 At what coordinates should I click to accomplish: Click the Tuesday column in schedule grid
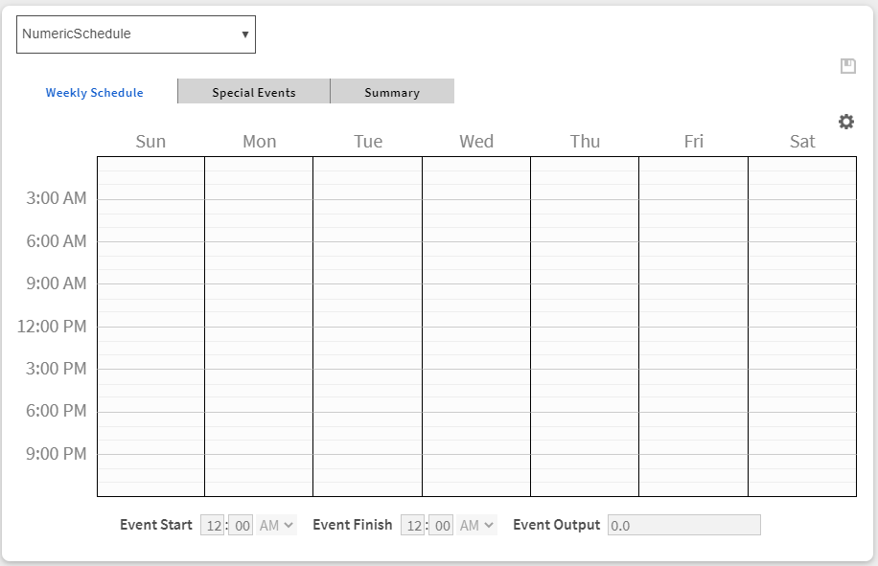(368, 326)
